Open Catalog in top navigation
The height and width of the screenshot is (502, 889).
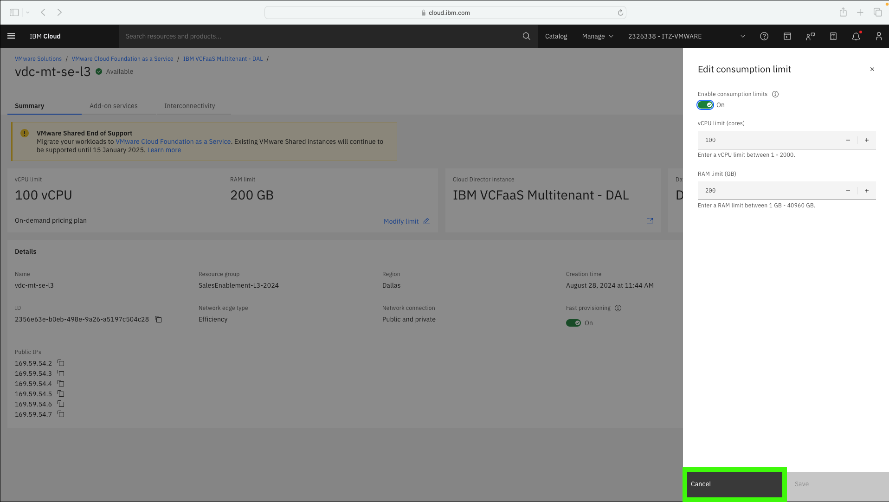click(x=556, y=36)
